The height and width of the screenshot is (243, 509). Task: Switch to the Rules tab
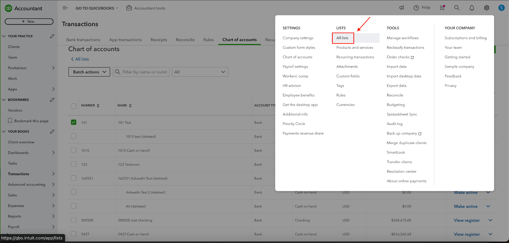pyautogui.click(x=208, y=40)
